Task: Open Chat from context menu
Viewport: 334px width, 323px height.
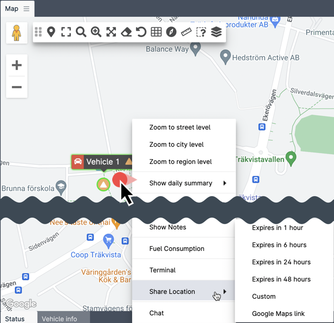Action: 184,313
